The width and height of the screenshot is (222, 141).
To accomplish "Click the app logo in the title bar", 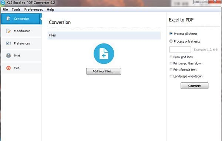I will [x=3, y=3].
